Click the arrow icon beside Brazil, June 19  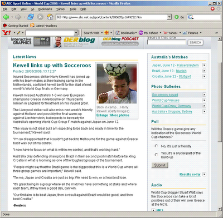pos(204,71)
